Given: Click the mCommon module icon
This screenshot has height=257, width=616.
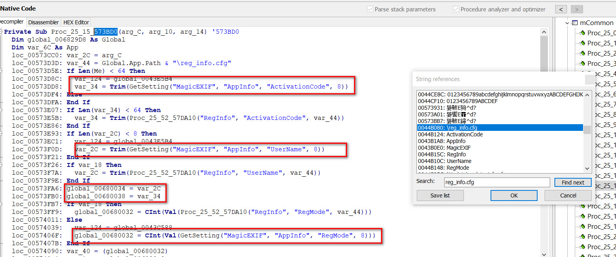Looking at the screenshot, I should [x=575, y=23].
